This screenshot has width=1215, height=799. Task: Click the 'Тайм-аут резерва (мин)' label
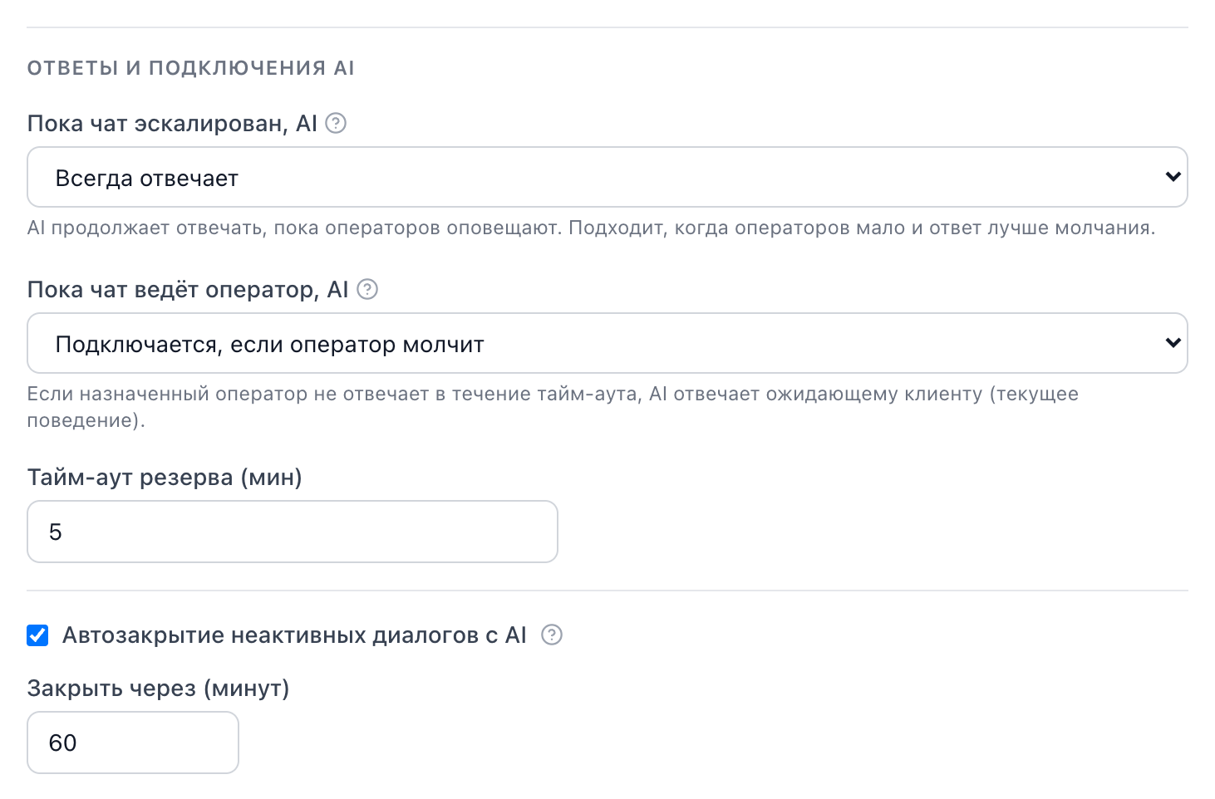(x=165, y=478)
